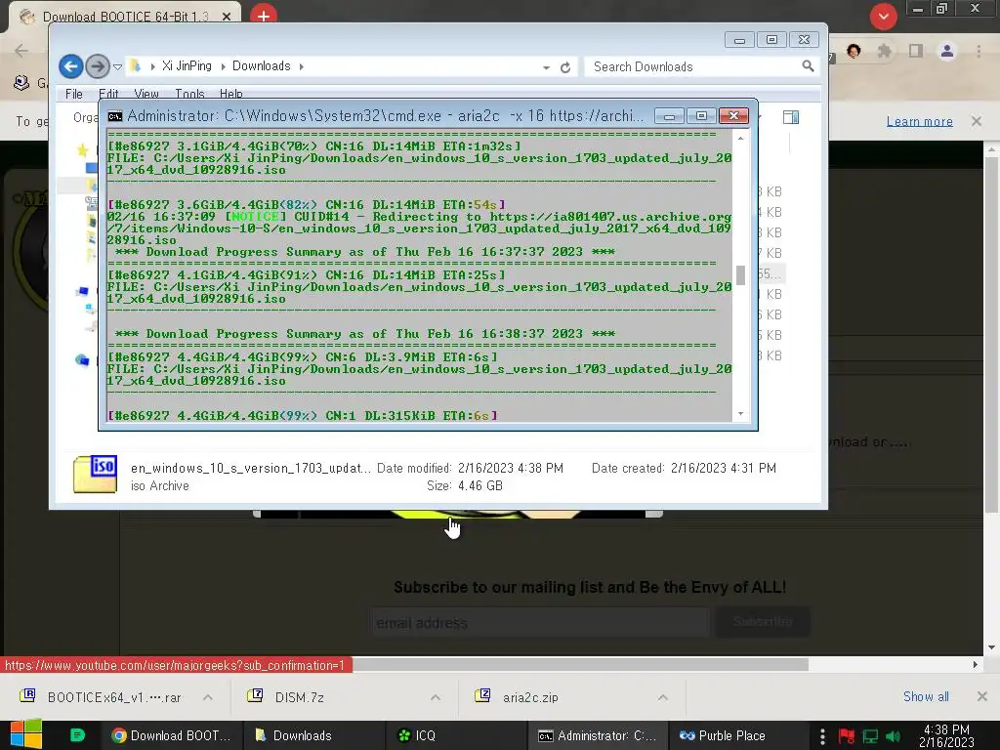The height and width of the screenshot is (750, 1000).
Task: Toggle the preview pane icon in Explorer
Action: coord(791,117)
